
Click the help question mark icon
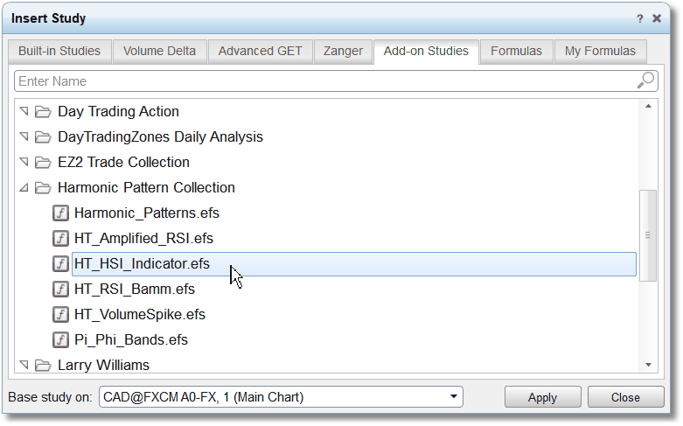tap(639, 18)
